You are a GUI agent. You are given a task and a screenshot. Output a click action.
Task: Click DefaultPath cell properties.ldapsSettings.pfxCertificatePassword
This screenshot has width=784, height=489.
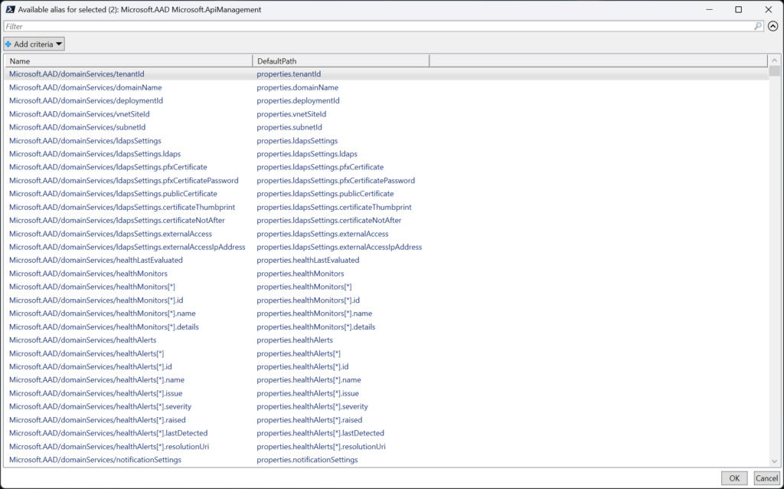pyautogui.click(x=336, y=180)
